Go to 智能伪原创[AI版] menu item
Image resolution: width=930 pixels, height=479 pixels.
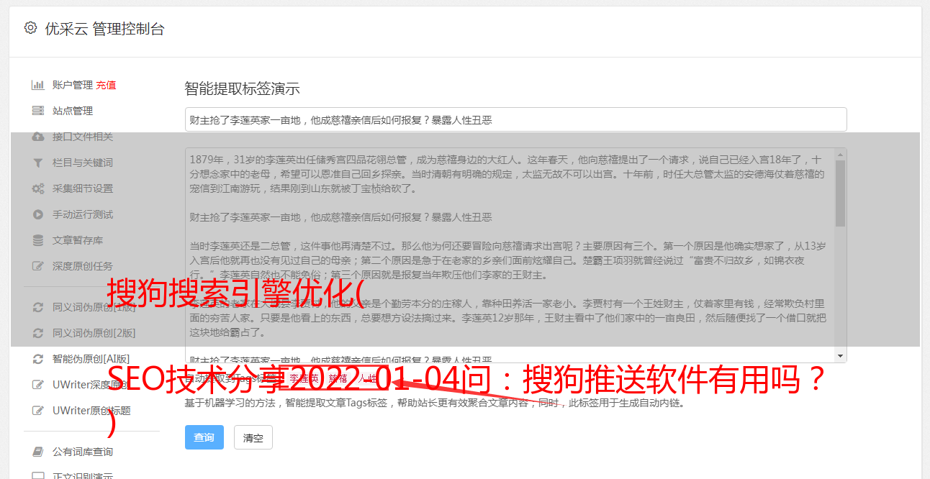coord(91,359)
